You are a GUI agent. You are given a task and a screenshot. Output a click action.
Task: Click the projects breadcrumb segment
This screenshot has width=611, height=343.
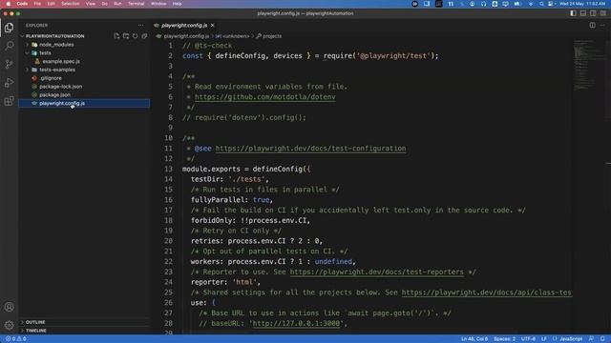[x=269, y=36]
